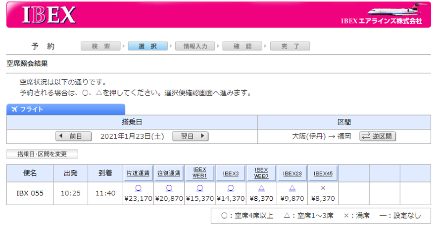
Task: Click price ¥8,370 under IBEX WEB7
Action: tap(261, 199)
